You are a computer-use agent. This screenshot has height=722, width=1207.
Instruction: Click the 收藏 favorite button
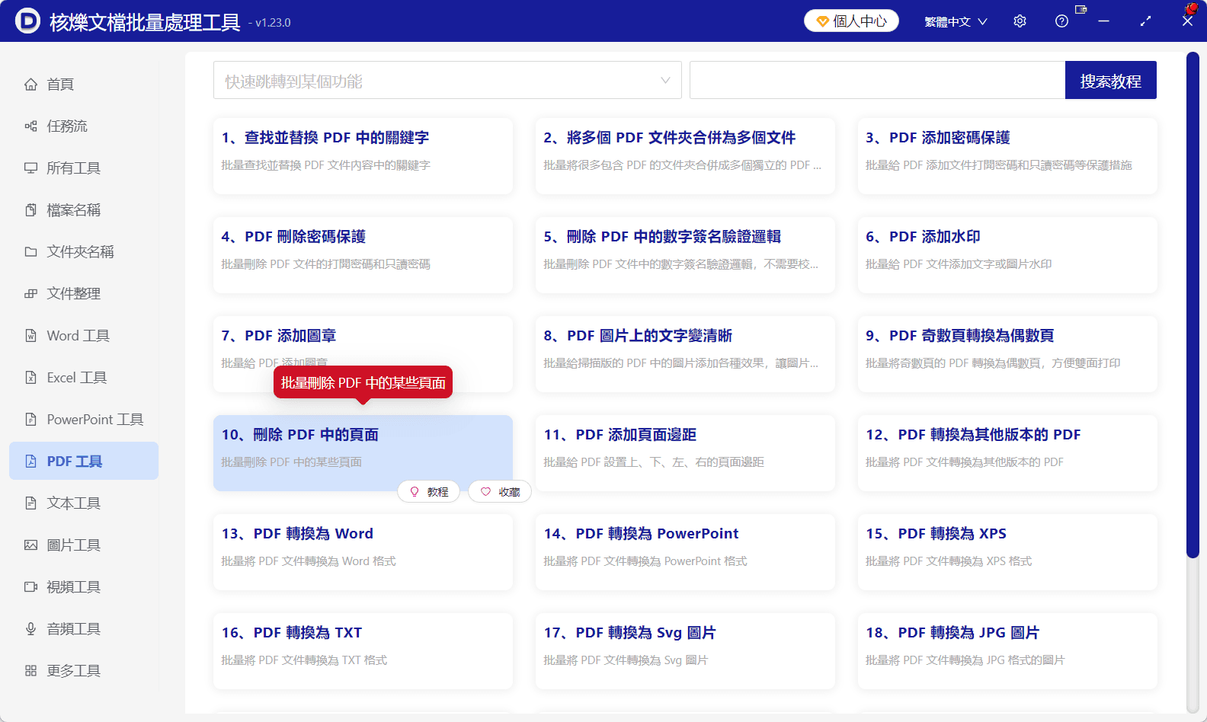click(x=499, y=492)
